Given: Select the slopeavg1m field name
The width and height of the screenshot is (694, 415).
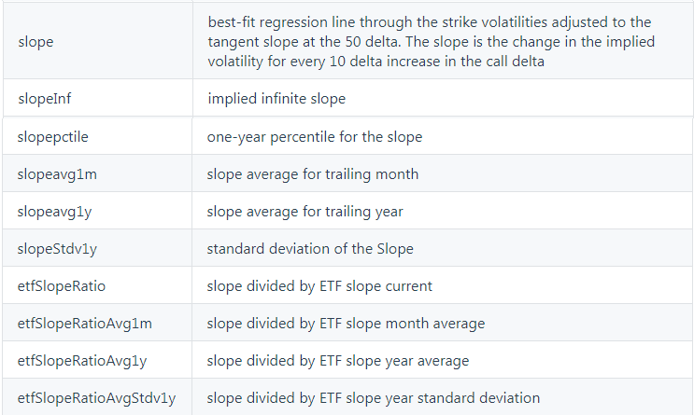Looking at the screenshot, I should pos(57,174).
